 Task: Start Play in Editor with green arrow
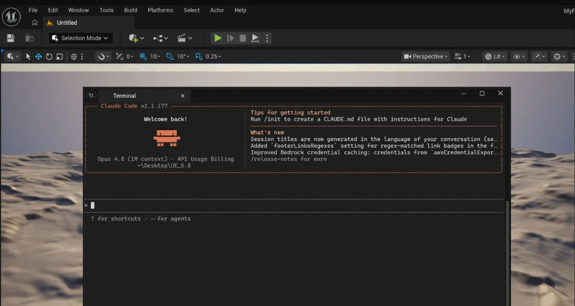click(x=218, y=38)
